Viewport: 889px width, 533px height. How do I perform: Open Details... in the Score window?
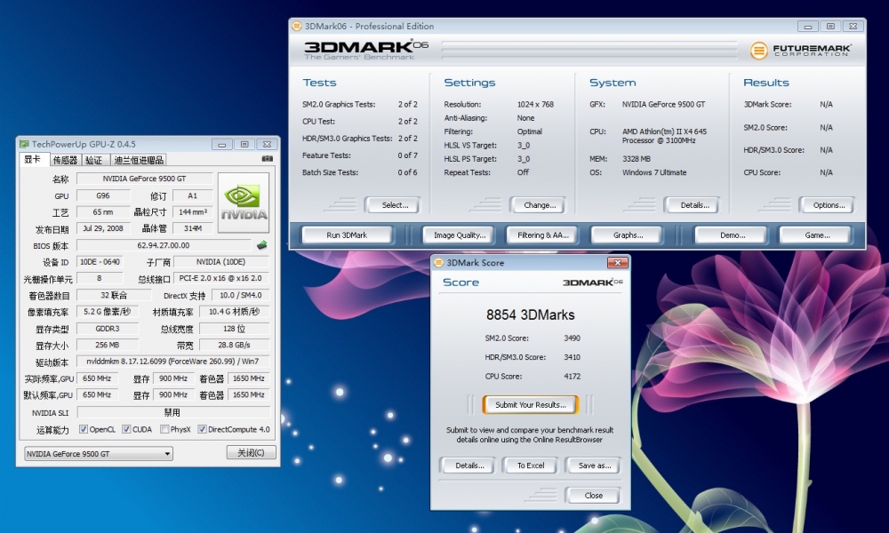pyautogui.click(x=468, y=465)
